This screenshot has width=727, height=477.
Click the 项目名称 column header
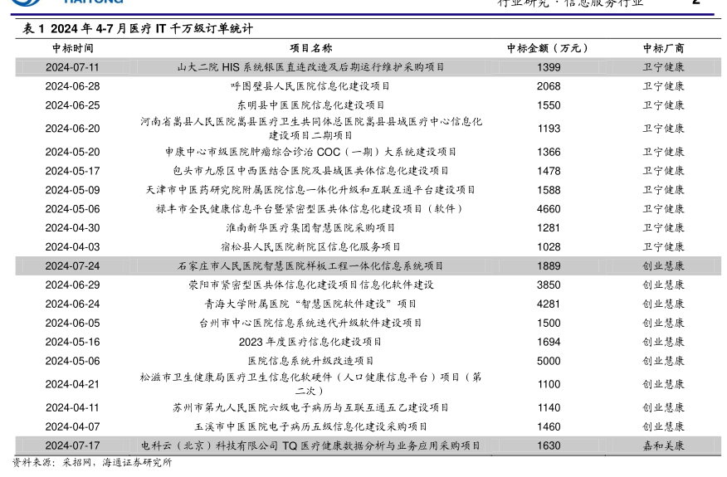click(310, 48)
